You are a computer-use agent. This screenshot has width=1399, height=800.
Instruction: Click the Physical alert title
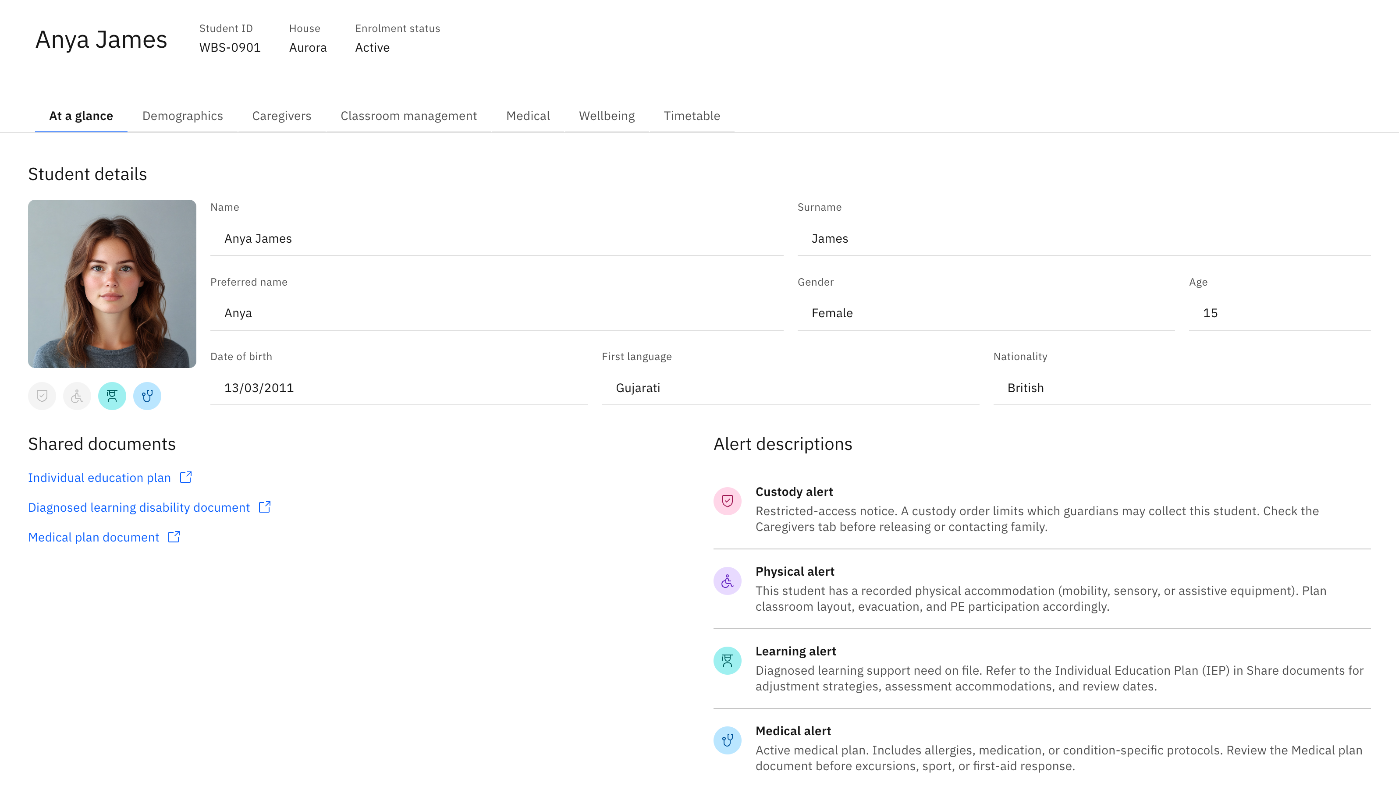pyautogui.click(x=795, y=571)
